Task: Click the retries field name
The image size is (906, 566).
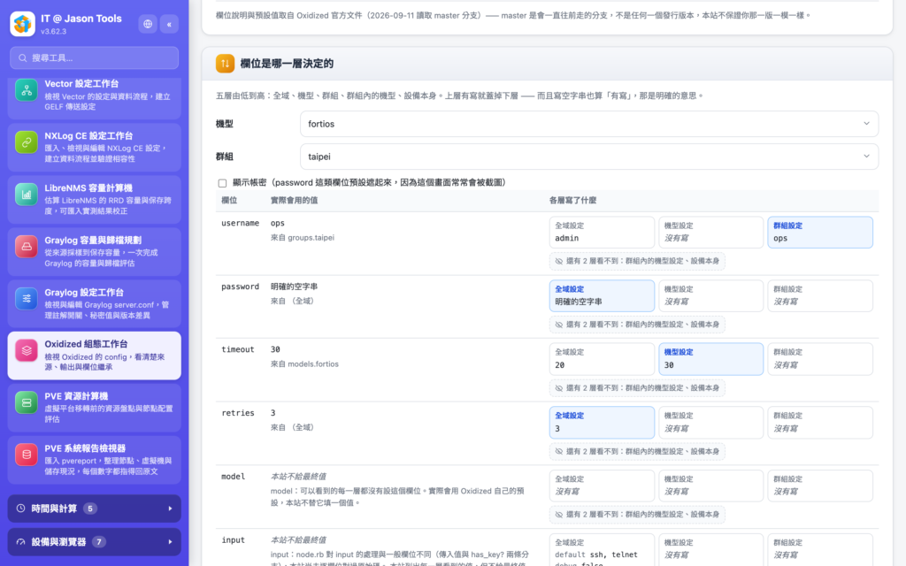Action: click(x=238, y=413)
